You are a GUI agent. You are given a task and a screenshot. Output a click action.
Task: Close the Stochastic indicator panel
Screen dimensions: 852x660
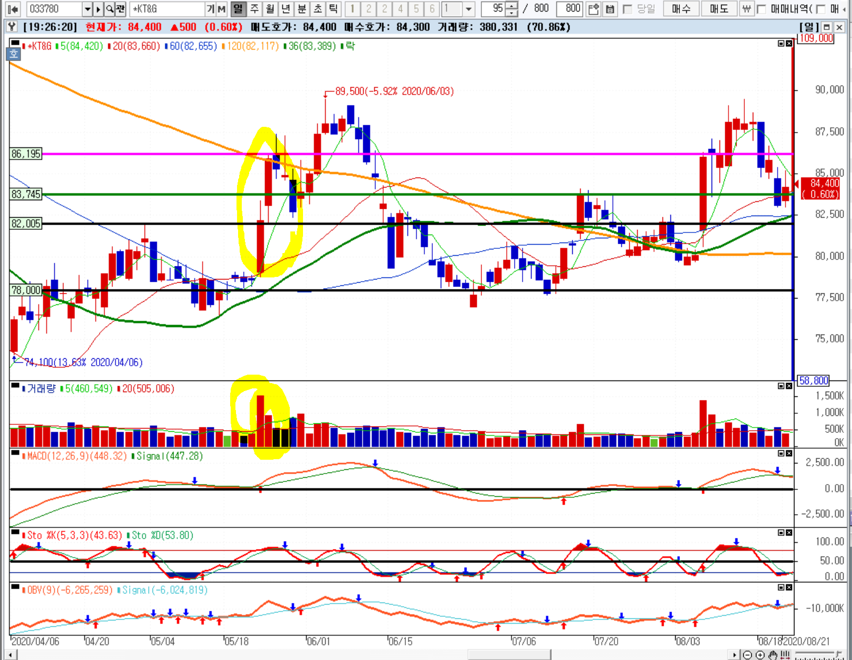click(789, 532)
